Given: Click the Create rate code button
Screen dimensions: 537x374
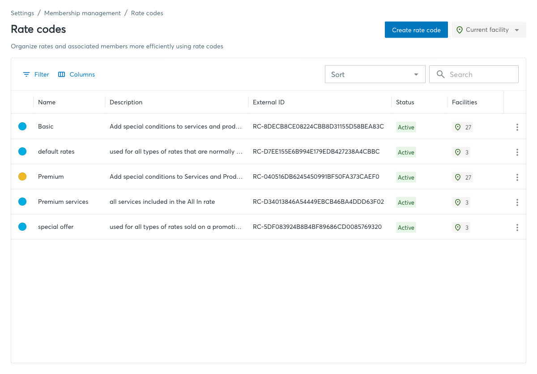Looking at the screenshot, I should click(416, 30).
